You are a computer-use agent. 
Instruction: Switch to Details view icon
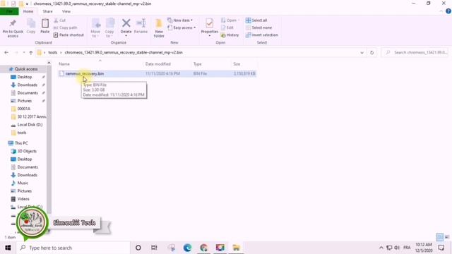coord(439,237)
